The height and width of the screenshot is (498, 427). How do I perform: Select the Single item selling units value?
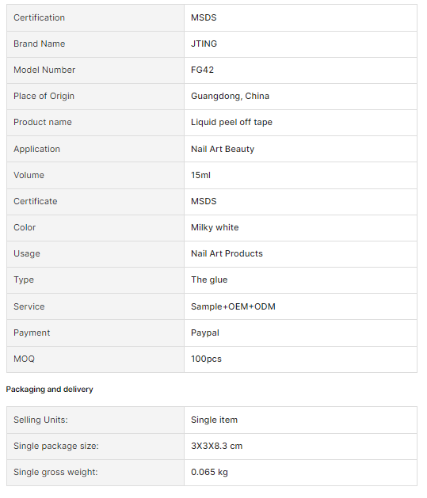coord(214,420)
